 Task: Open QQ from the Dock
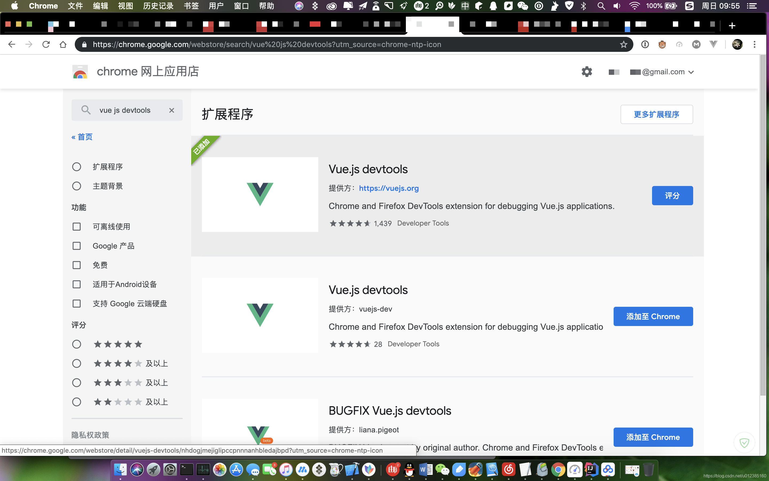point(409,470)
